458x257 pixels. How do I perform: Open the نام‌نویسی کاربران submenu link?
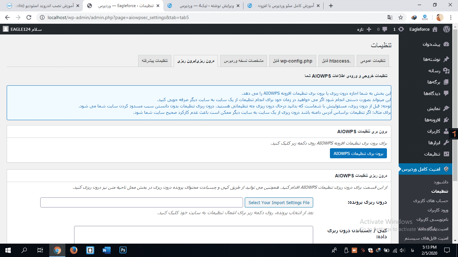[433, 220]
